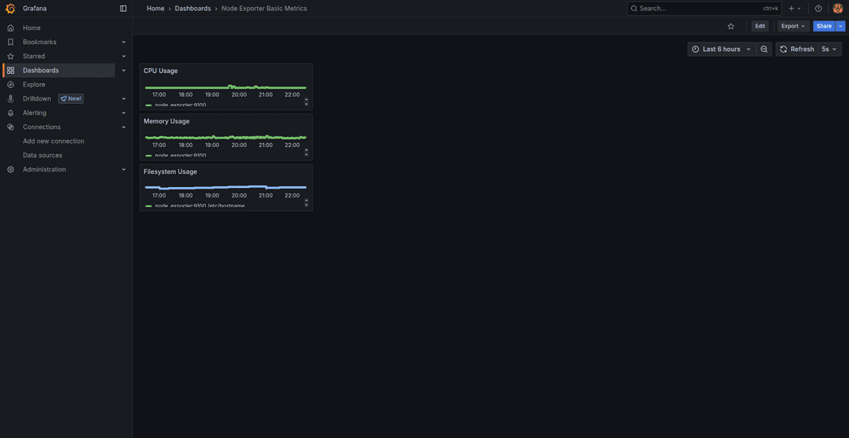
Task: Click the Grafana logo icon
Action: [x=10, y=9]
